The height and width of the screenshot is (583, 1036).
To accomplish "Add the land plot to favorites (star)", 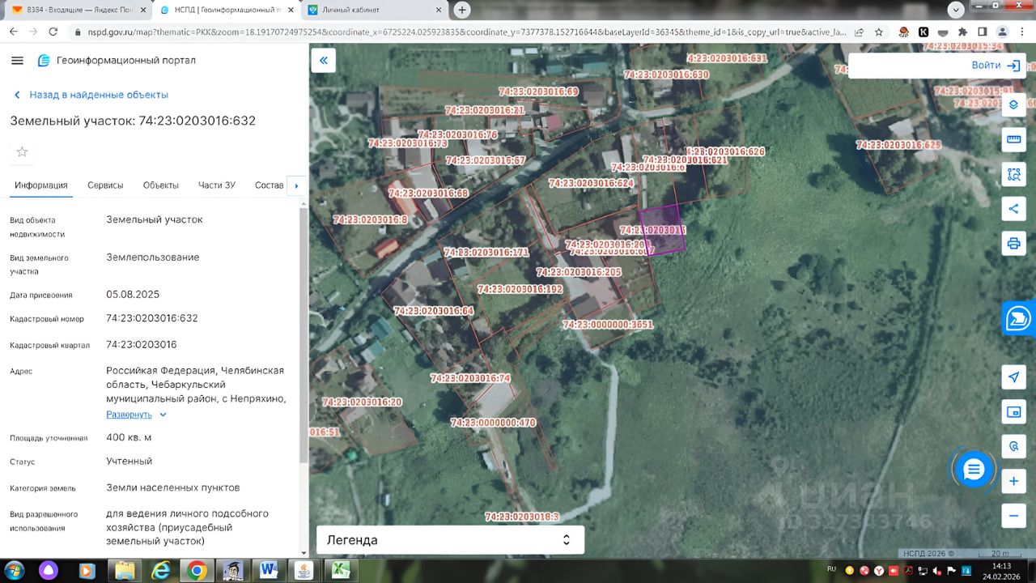I will [x=22, y=152].
